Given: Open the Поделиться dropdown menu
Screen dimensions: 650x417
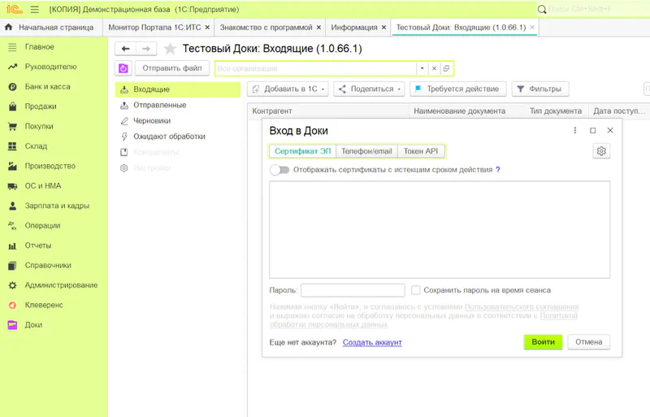Looking at the screenshot, I should pos(369,89).
